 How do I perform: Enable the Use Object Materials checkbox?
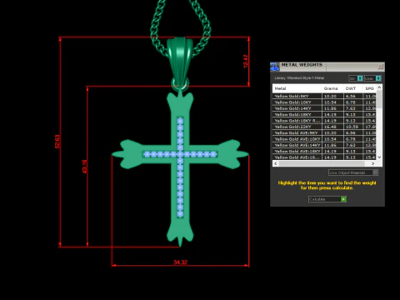pos(375,172)
